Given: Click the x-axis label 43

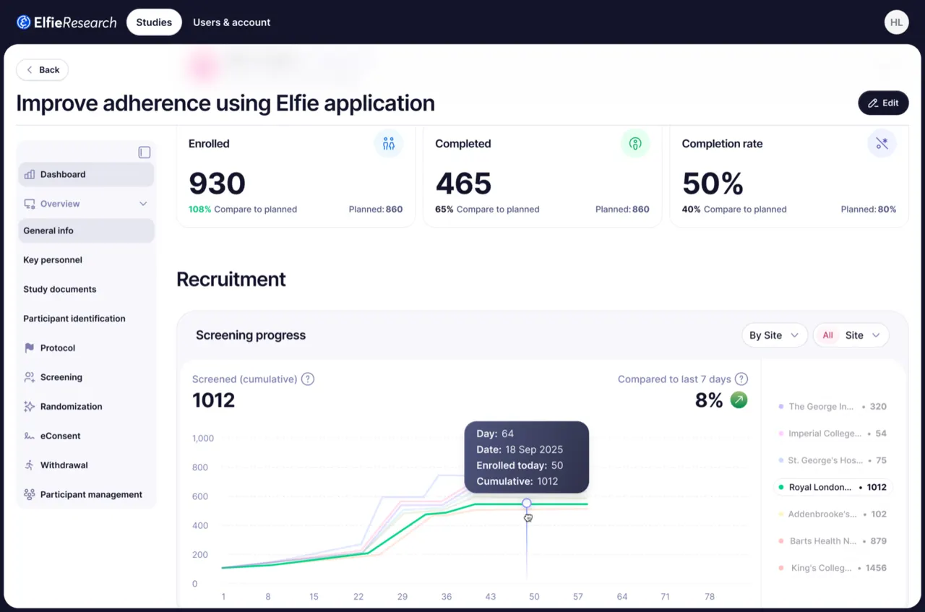Looking at the screenshot, I should tap(491, 597).
